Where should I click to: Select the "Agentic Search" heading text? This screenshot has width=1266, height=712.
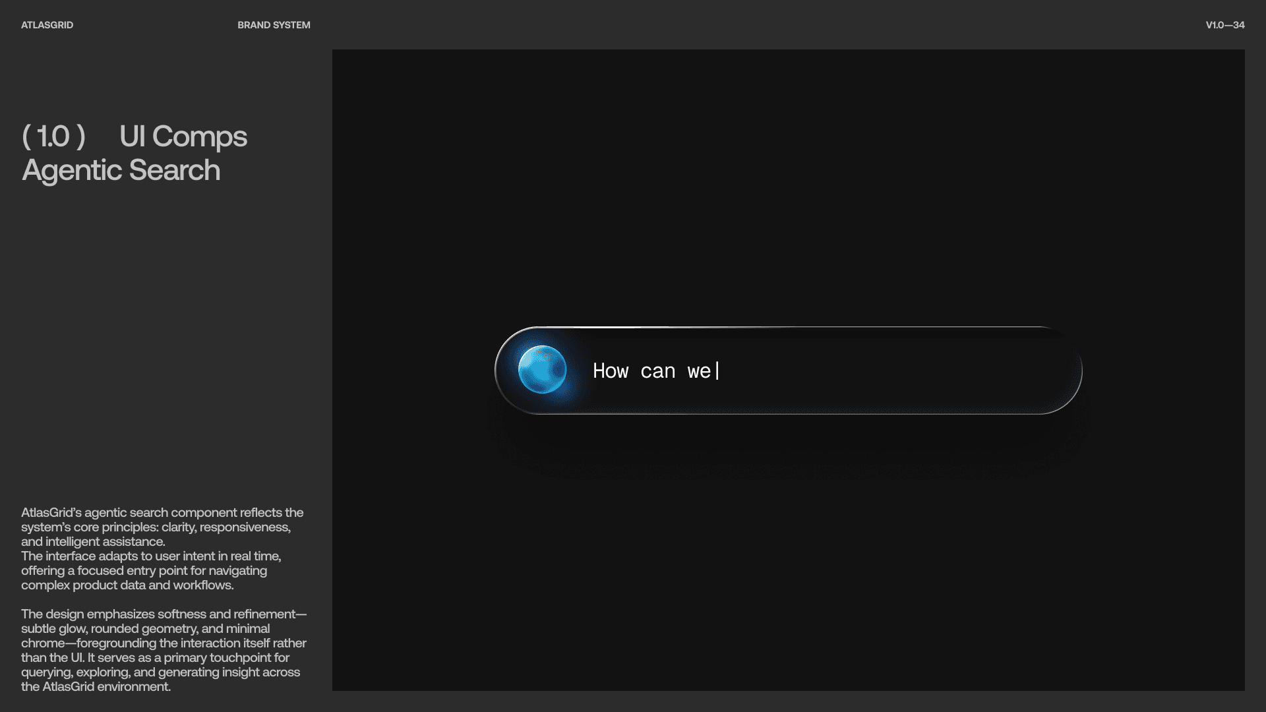click(x=121, y=170)
